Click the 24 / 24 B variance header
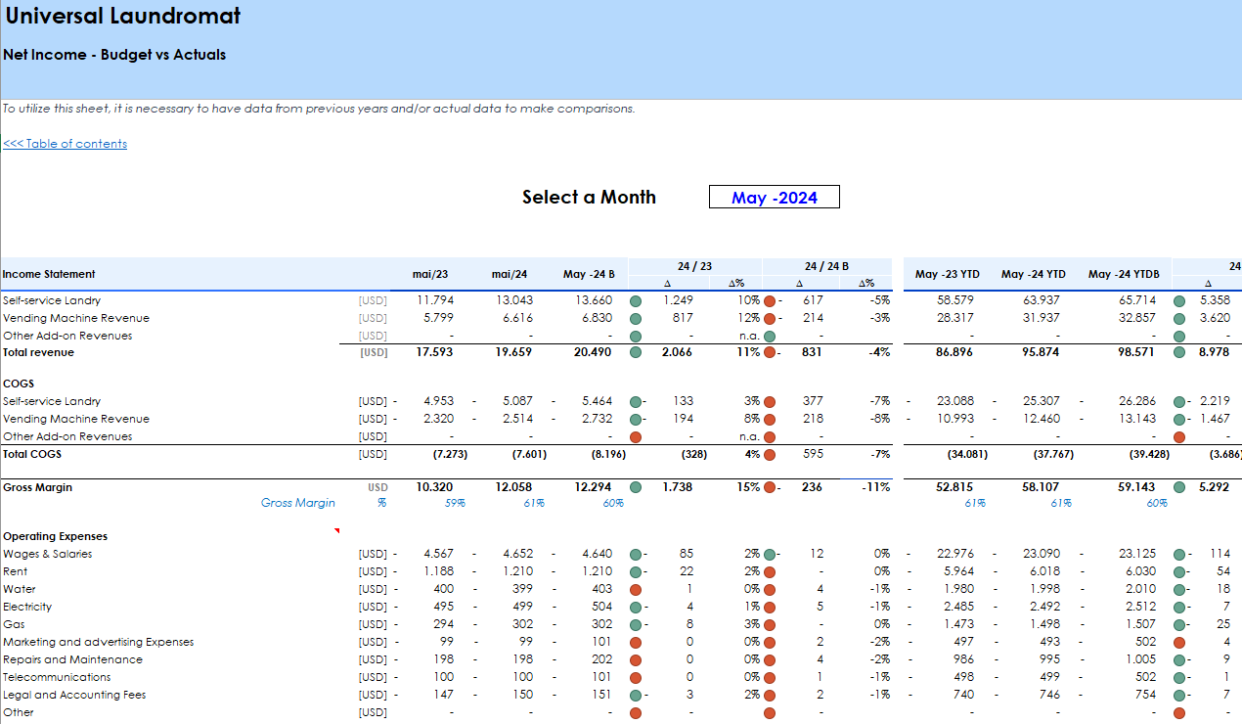1242x724 pixels. 826,266
